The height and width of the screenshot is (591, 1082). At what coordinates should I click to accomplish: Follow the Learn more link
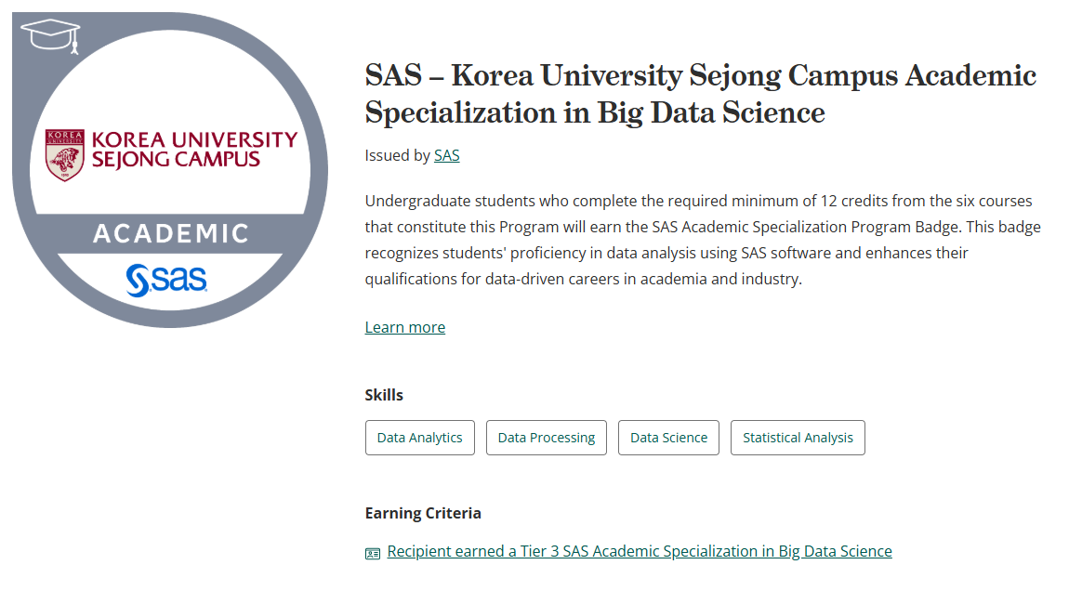tap(404, 327)
